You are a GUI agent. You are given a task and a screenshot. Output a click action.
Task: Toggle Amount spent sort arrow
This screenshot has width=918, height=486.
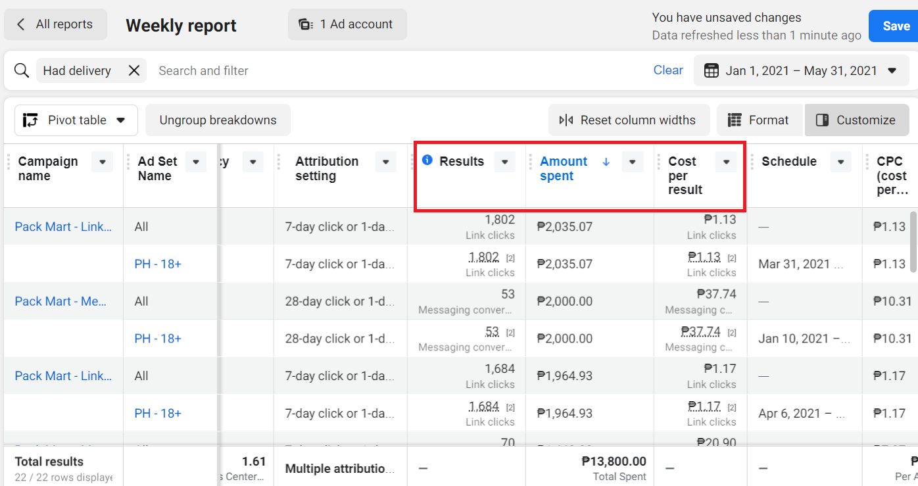(606, 162)
